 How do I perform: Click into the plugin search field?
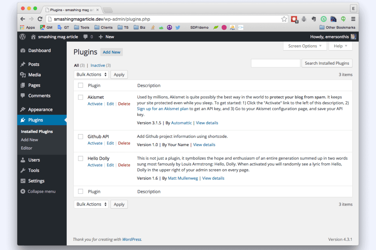tap(276, 63)
